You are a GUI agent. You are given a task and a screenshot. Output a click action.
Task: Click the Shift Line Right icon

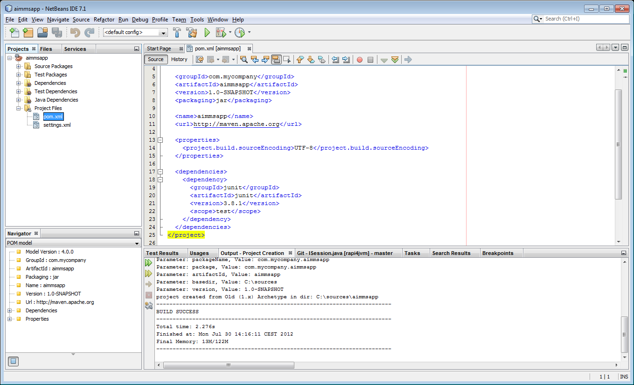pos(346,60)
